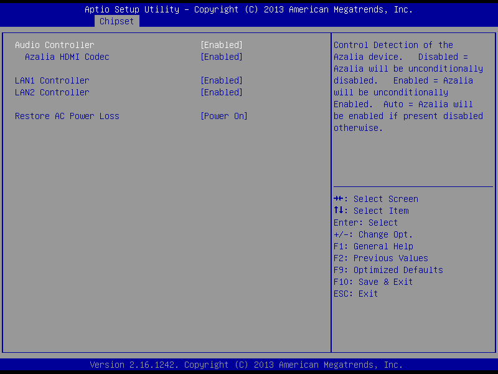Select the Chipset tab
Viewport: 498px width, 374px height.
coord(116,21)
